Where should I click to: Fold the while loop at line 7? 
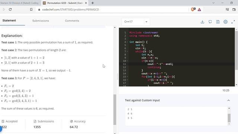coord(127,51)
